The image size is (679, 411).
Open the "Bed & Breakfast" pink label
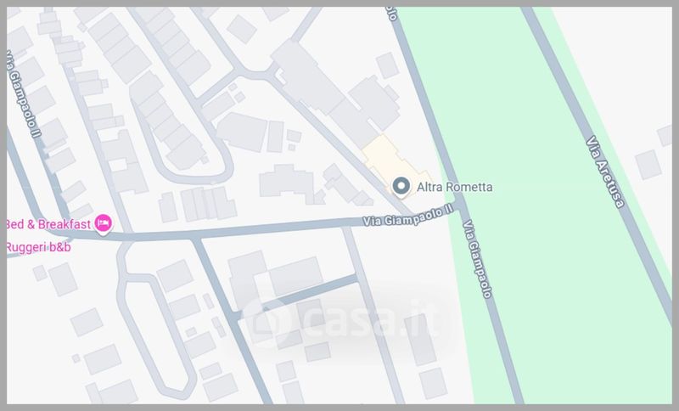coord(48,224)
